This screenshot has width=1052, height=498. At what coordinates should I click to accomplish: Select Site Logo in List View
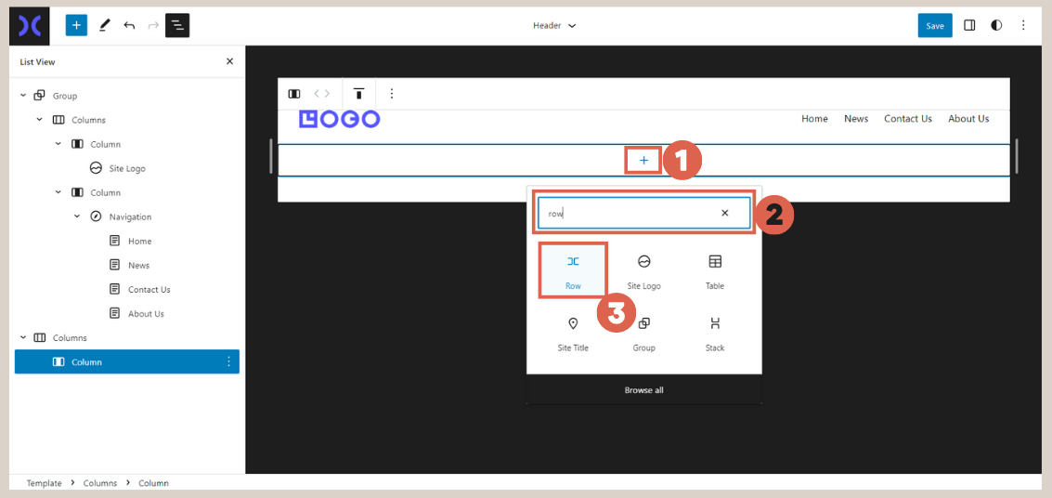(x=127, y=168)
